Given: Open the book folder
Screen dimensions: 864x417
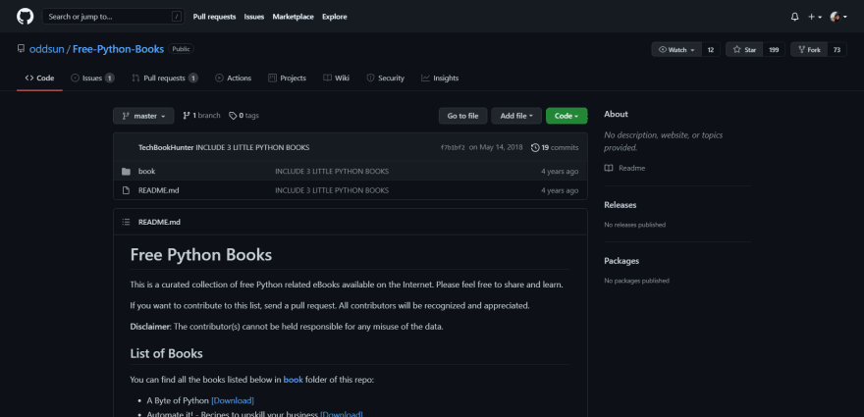Looking at the screenshot, I should click(146, 172).
